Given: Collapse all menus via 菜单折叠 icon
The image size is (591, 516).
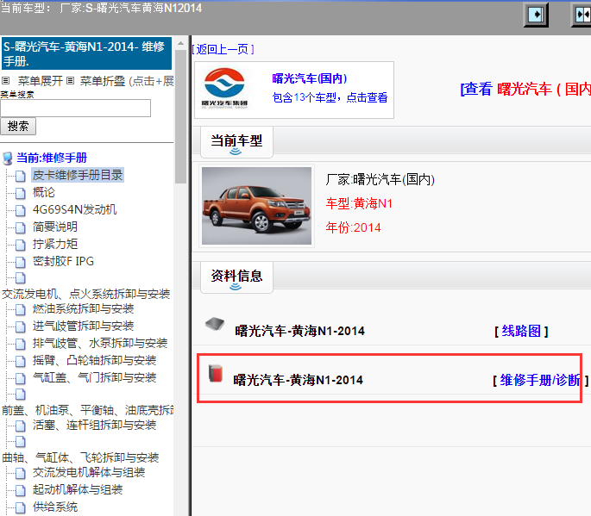Looking at the screenshot, I should [71, 80].
